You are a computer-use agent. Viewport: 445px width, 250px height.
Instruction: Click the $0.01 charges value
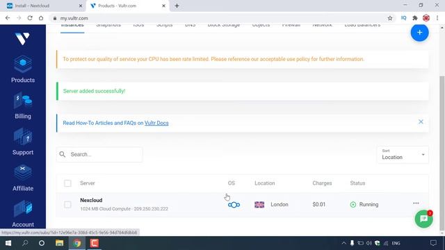tap(318, 204)
